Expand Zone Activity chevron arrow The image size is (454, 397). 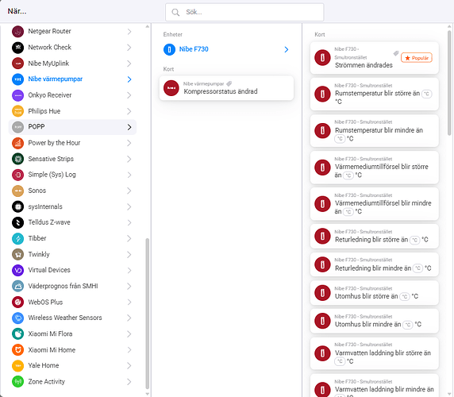pyautogui.click(x=129, y=382)
